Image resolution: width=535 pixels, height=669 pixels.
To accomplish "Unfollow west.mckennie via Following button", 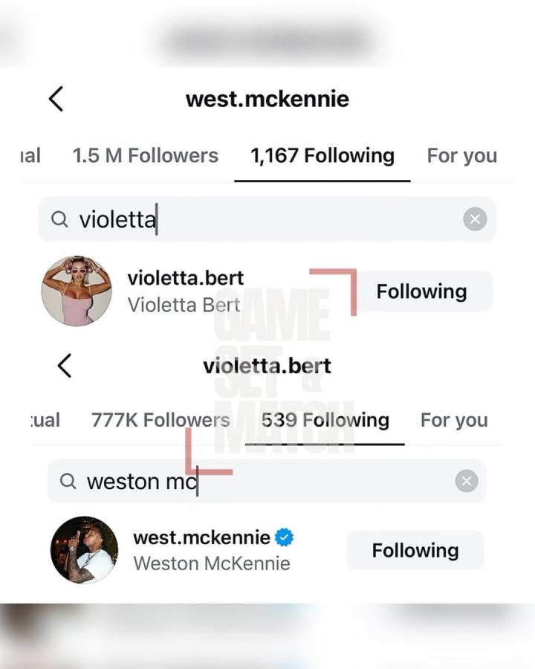I will (415, 550).
